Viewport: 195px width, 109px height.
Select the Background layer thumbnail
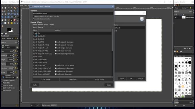[183, 18]
